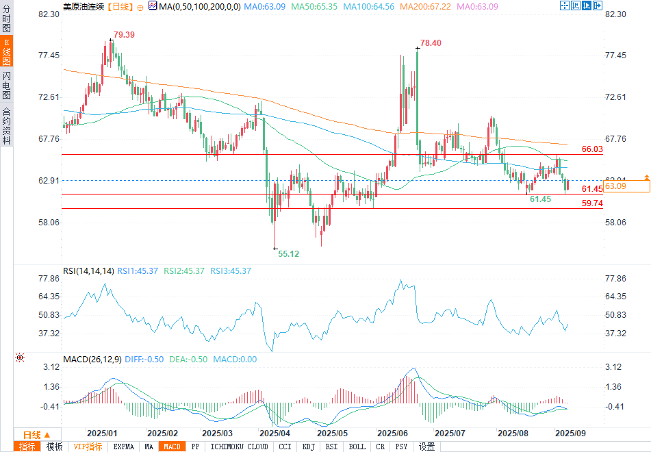Click the DEA:-0.50 value

(x=188, y=360)
